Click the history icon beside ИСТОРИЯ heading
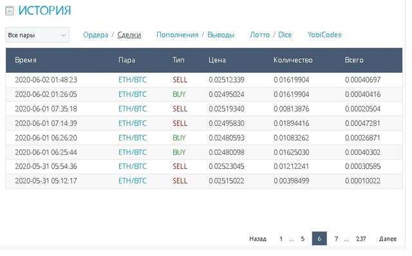 point(10,11)
